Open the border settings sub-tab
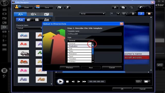 (38, 20)
